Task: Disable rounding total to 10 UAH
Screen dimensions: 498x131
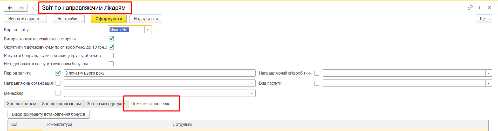Action: click(x=111, y=47)
